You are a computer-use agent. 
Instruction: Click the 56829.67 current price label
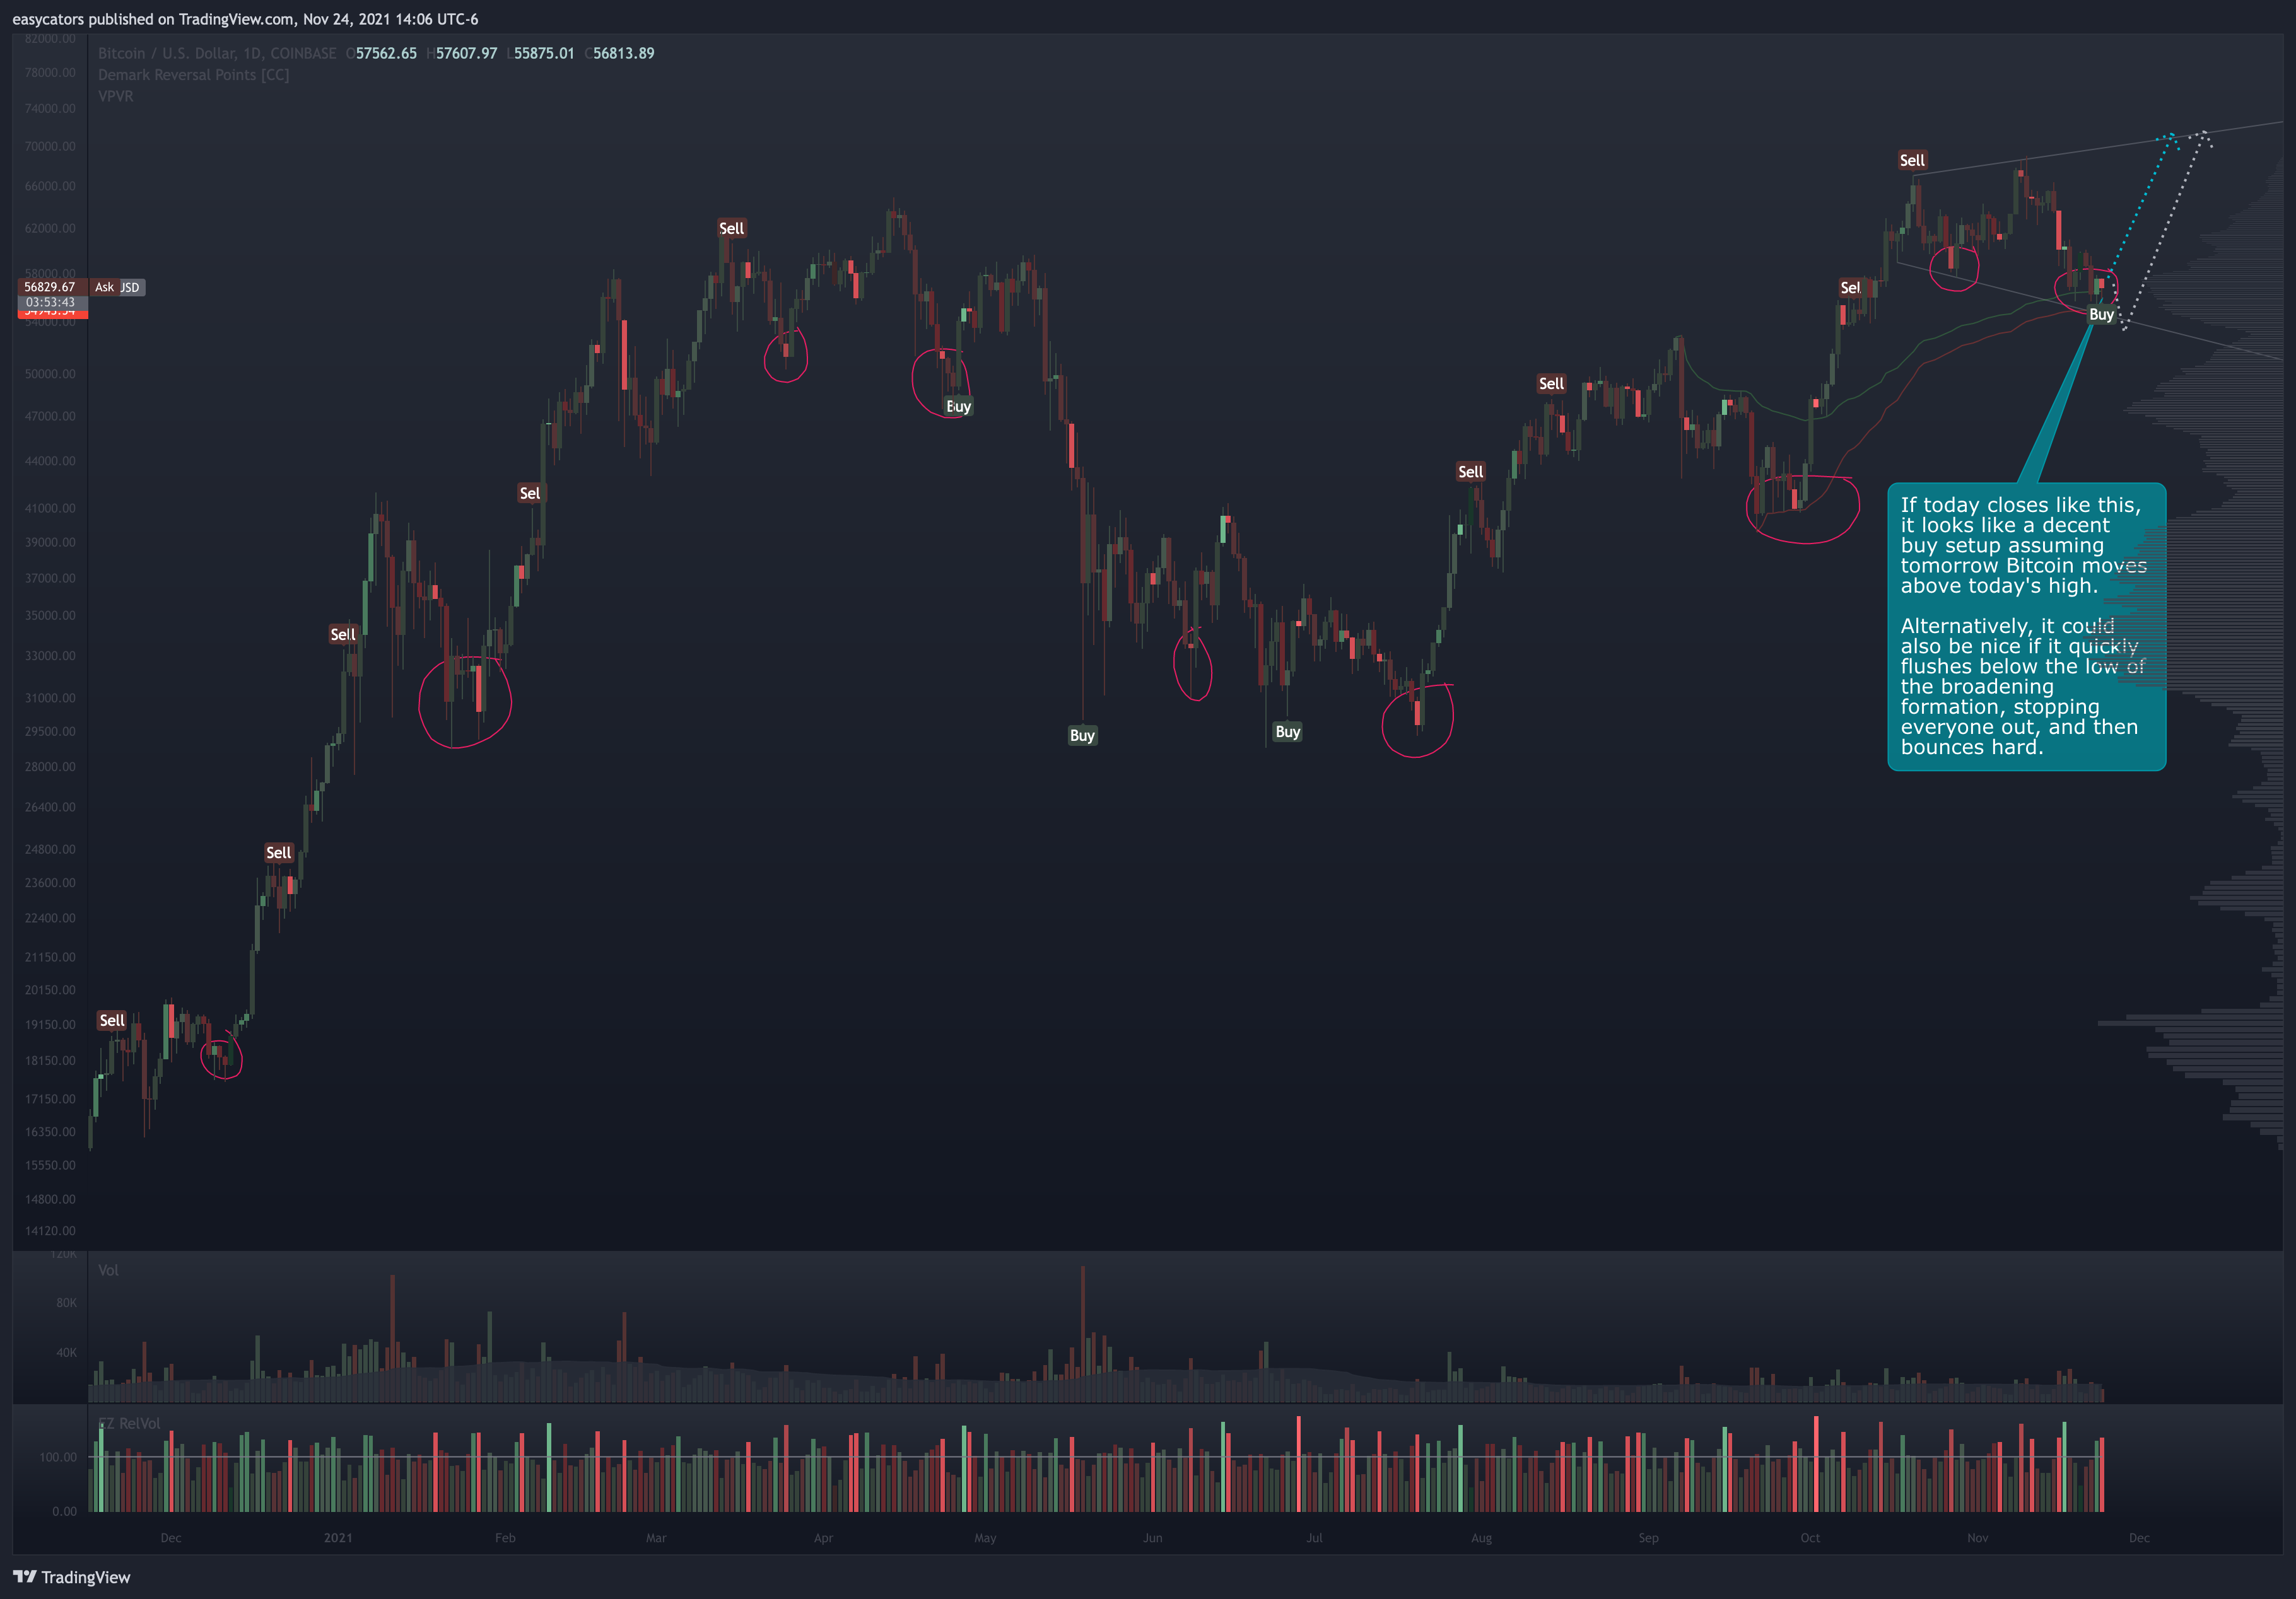[x=50, y=287]
